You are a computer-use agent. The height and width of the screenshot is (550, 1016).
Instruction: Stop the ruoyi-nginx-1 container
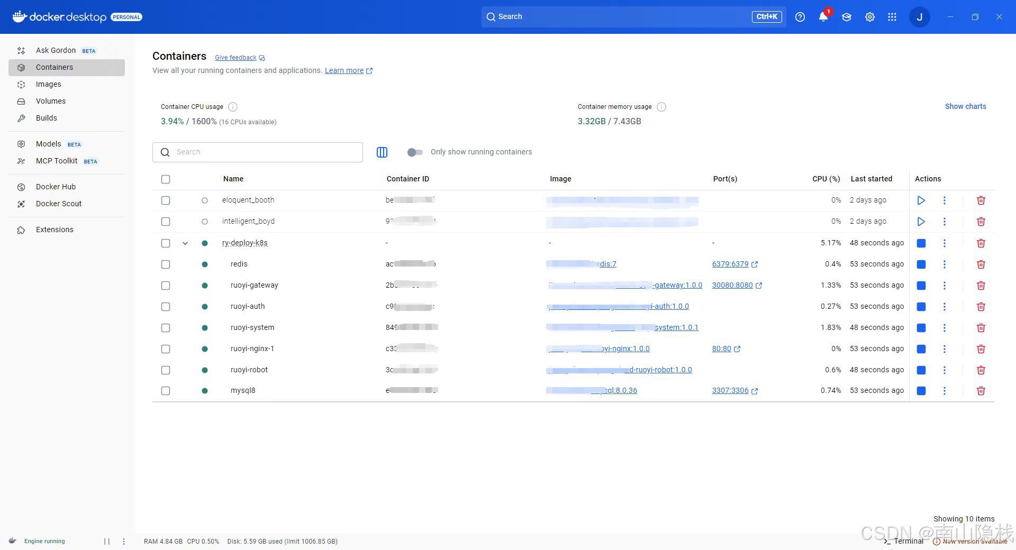pyautogui.click(x=921, y=349)
